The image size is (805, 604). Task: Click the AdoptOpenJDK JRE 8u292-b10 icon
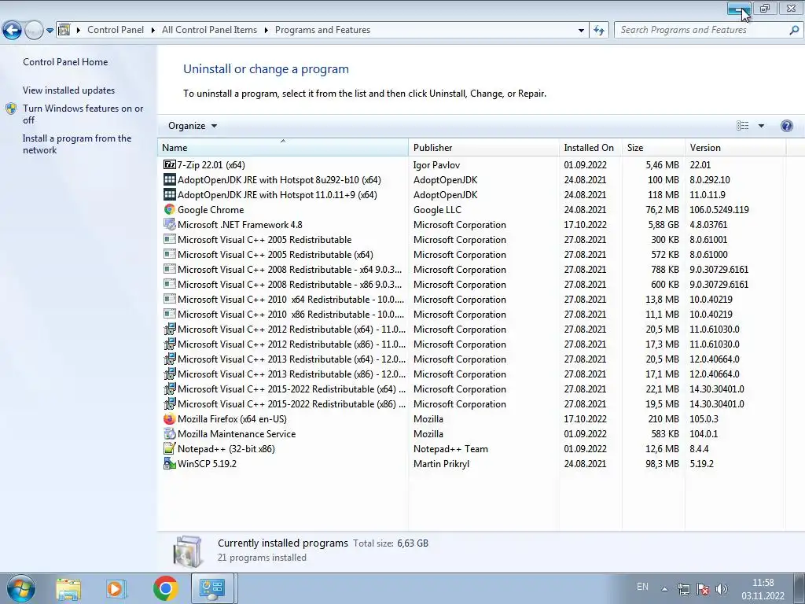pos(170,180)
